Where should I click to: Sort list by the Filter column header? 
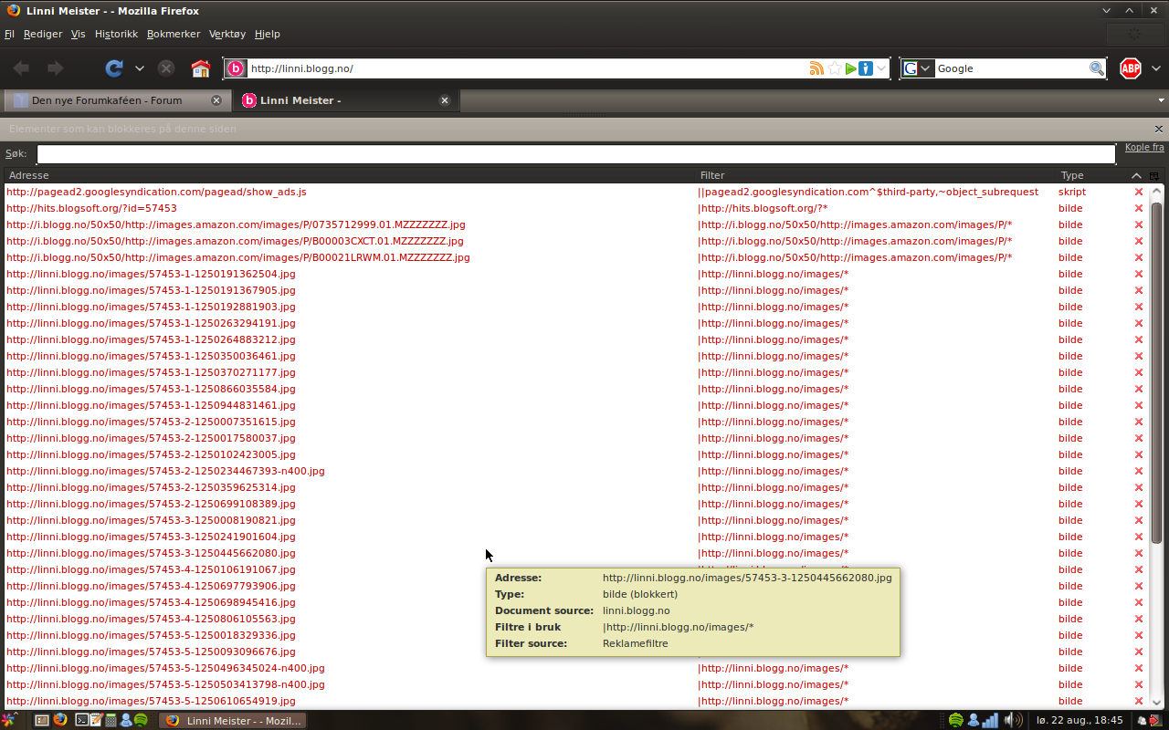click(x=877, y=175)
